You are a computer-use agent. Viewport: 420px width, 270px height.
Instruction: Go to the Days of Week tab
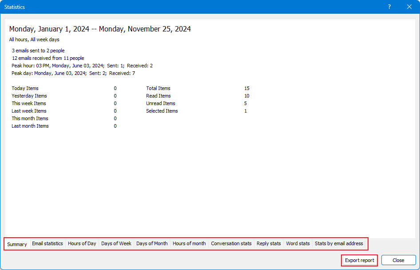point(116,244)
